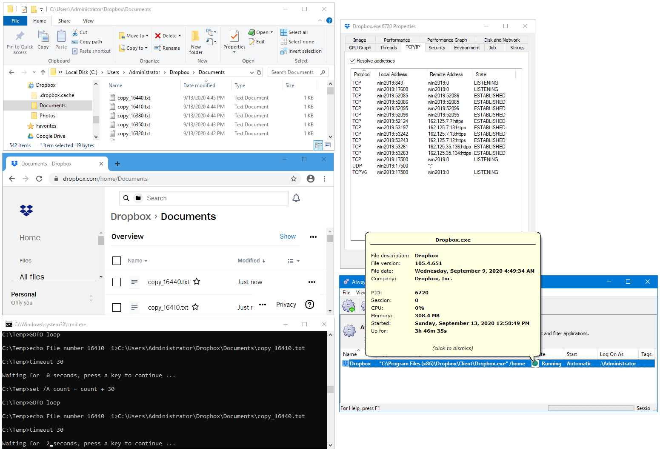Bookmark the Dropbox page with star icon

click(294, 179)
